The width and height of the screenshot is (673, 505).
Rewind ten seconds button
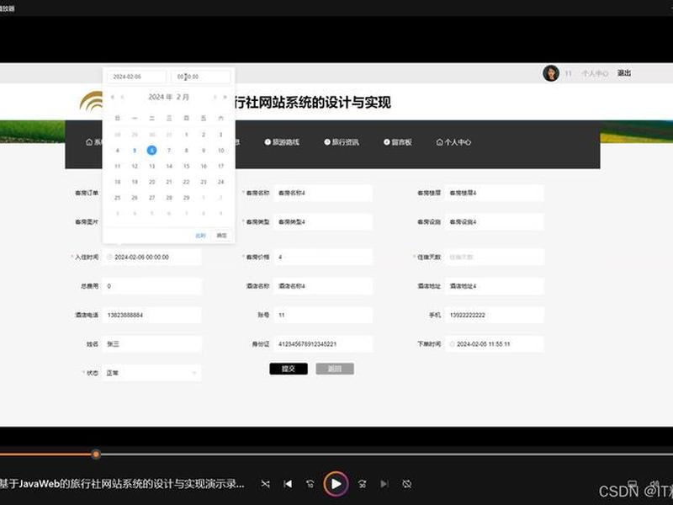coord(310,484)
